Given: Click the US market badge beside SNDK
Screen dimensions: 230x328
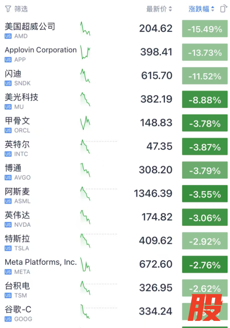Looking at the screenshot, I should point(8,83).
